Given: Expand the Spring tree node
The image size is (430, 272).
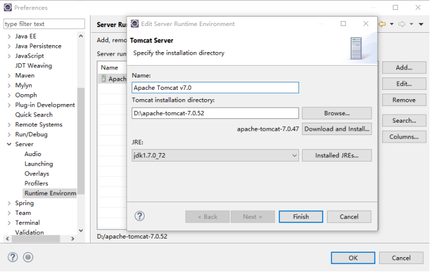Looking at the screenshot, I should click(9, 203).
